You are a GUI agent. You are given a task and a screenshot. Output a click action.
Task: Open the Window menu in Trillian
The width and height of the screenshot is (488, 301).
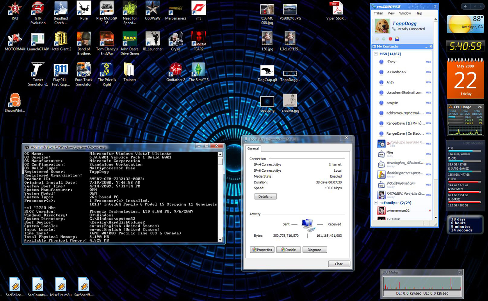pyautogui.click(x=405, y=13)
